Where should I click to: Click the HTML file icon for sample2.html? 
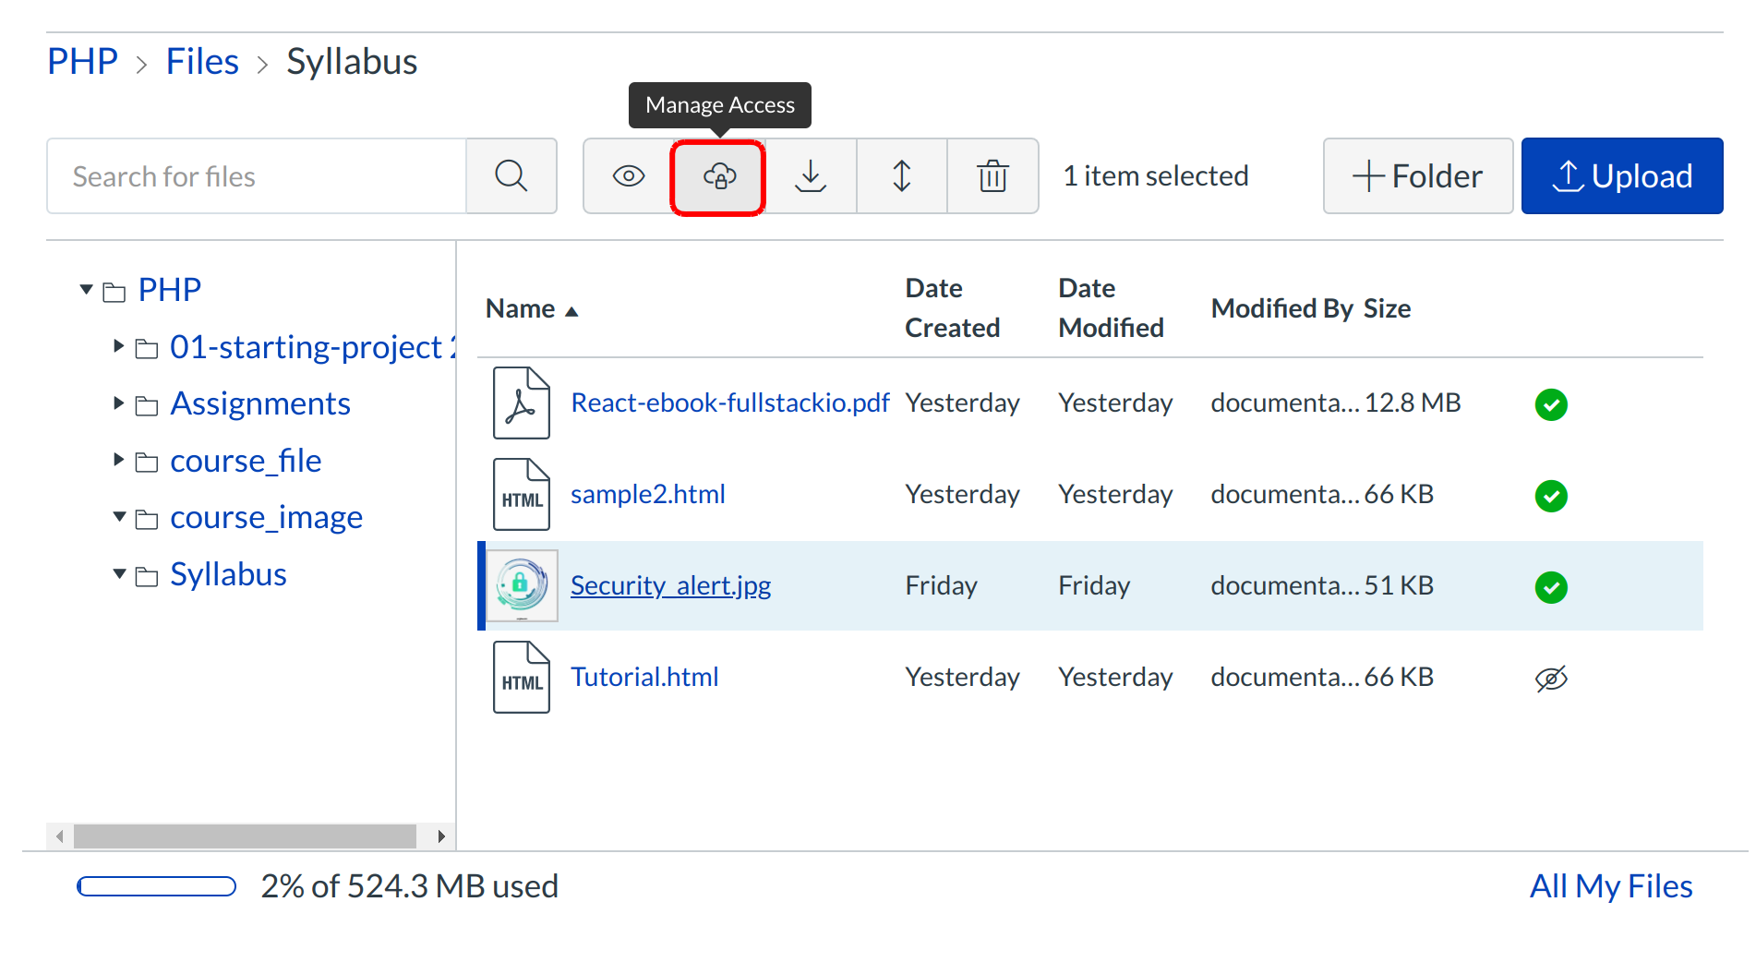coord(521,495)
